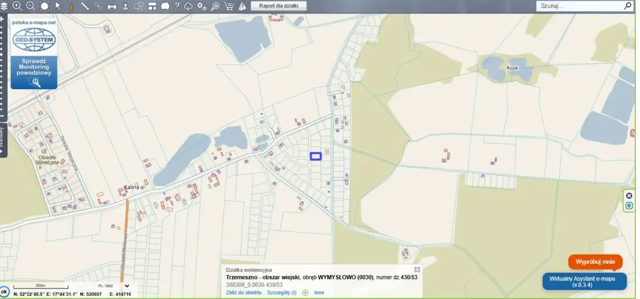Select the zoom out magnifier tool
Screen dimensions: 640x299
(x=30, y=6)
